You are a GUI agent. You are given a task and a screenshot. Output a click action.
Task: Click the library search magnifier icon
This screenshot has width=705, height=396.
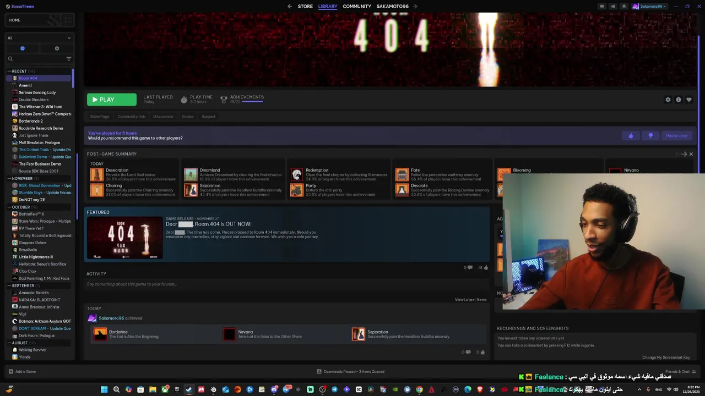10,59
